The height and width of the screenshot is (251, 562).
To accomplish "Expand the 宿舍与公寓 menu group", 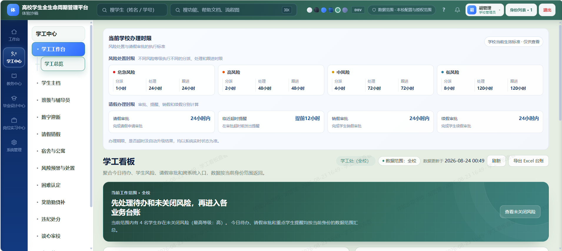I will point(58,151).
